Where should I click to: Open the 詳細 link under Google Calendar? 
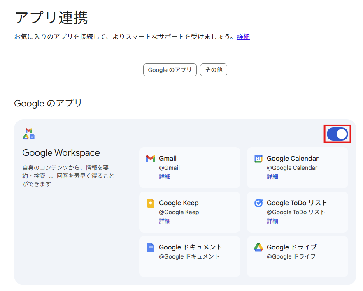[272, 177]
